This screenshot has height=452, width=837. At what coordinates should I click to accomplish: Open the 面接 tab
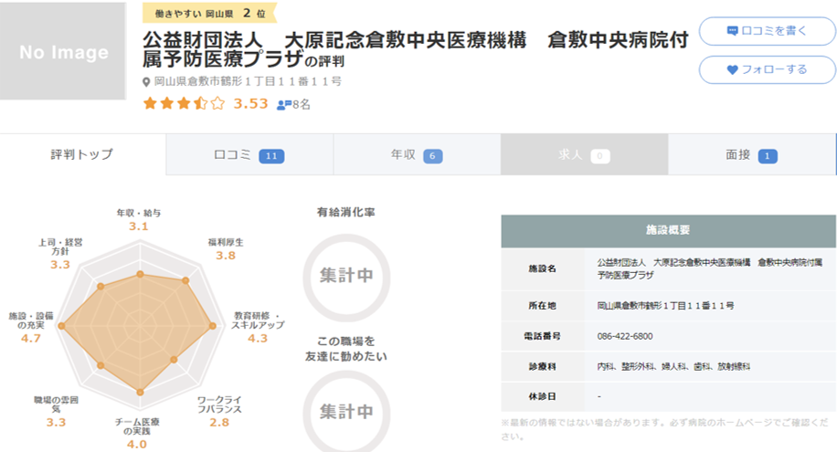point(752,154)
